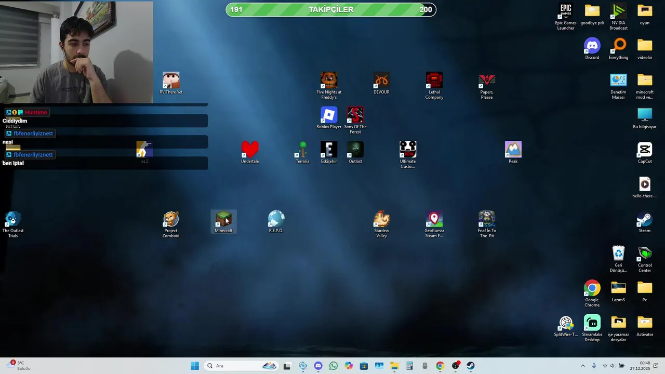Open the LazımS folder
The width and height of the screenshot is (665, 374).
618,291
